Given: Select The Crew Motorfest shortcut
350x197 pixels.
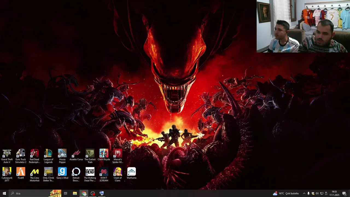Looking at the screenshot, I should click(34, 175).
